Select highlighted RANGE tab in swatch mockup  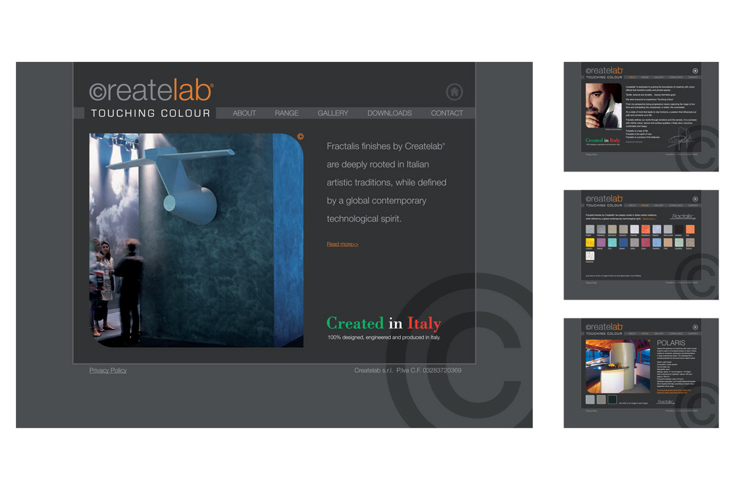point(645,205)
